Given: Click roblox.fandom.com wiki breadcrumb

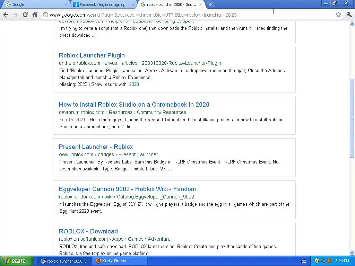Looking at the screenshot, I should point(126,197).
